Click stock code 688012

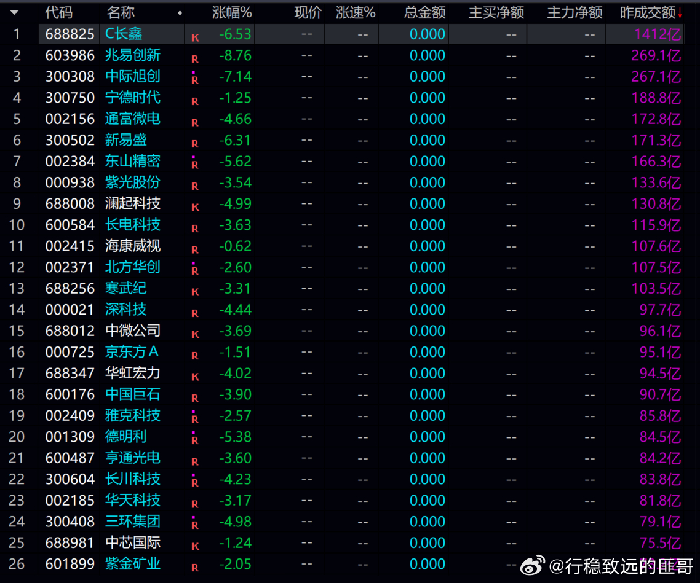pos(70,331)
